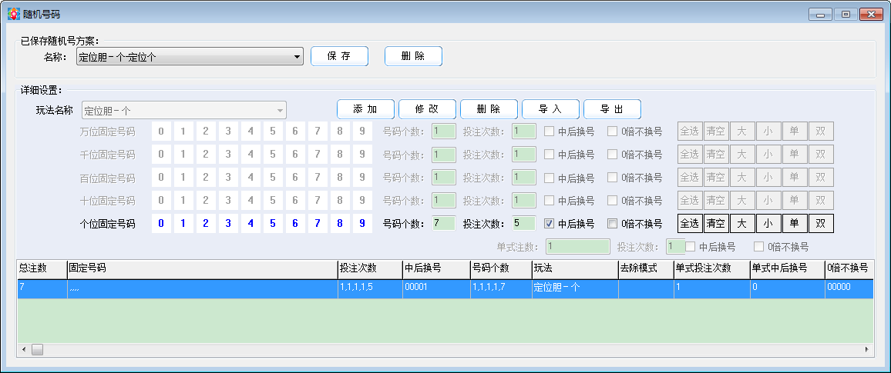
Task: Select digit 9 in 个位固定号码 row
Action: pos(362,224)
